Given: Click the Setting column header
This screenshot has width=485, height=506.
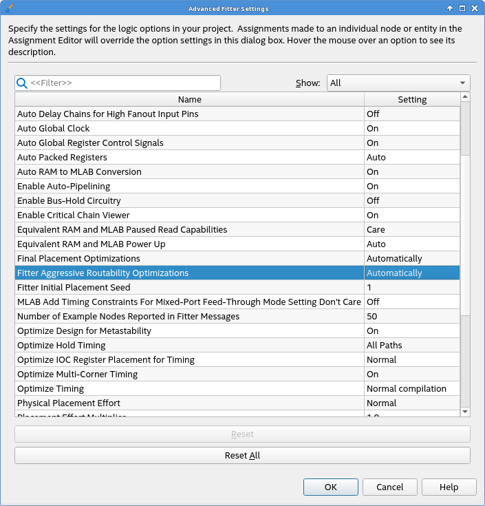Looking at the screenshot, I should 412,99.
